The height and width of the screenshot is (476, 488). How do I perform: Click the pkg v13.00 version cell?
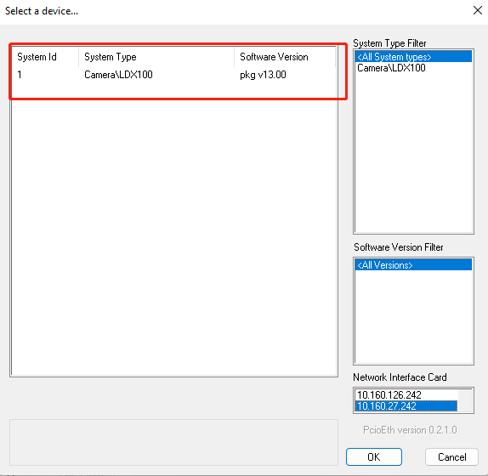(263, 75)
